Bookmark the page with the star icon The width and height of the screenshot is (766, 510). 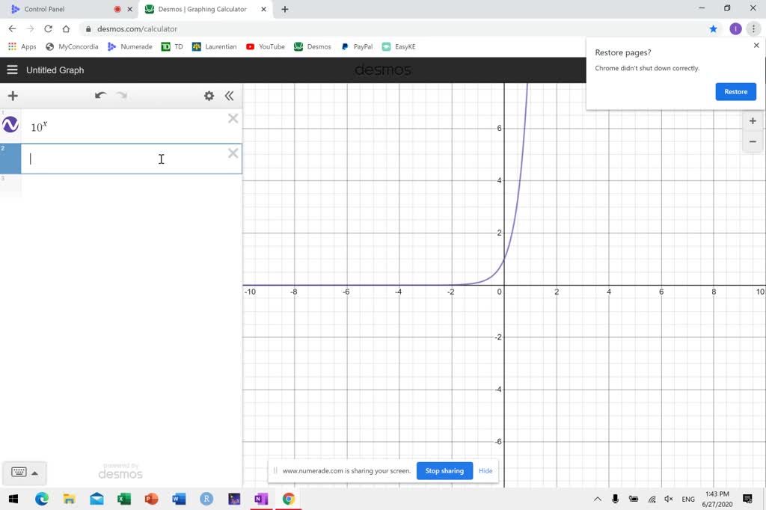coord(713,28)
